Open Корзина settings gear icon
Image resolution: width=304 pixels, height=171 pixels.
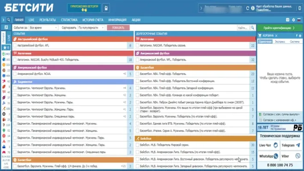pos(300,35)
